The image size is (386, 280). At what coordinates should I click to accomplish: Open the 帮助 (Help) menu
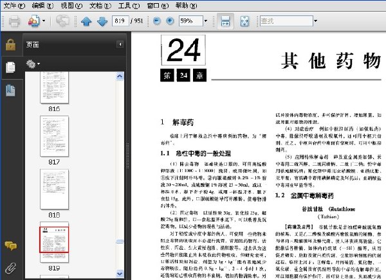[x=186, y=5]
